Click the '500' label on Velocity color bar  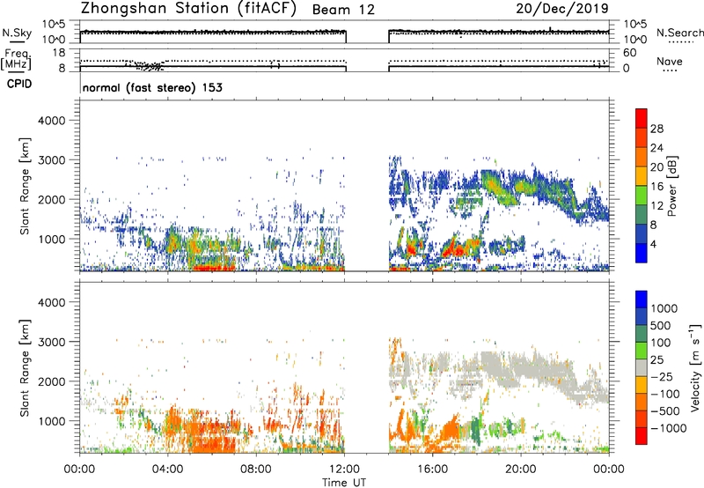coord(661,326)
